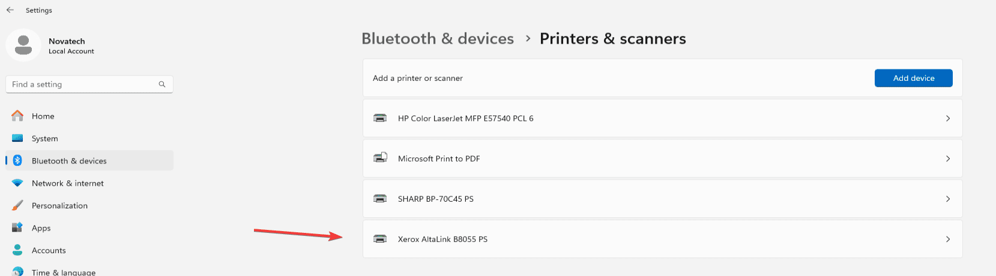
Task: Navigate to Bluetooth & devices breadcrumb
Action: coord(438,39)
